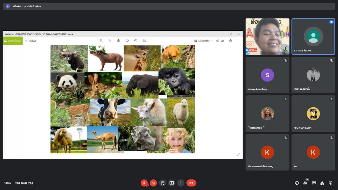The width and height of the screenshot is (338, 190).
Task: Open more options in the call bar
Action: coord(181,183)
